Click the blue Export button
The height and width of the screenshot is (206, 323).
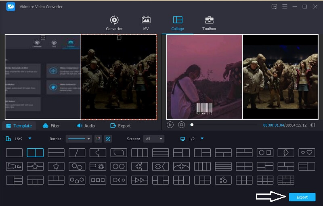click(x=302, y=197)
